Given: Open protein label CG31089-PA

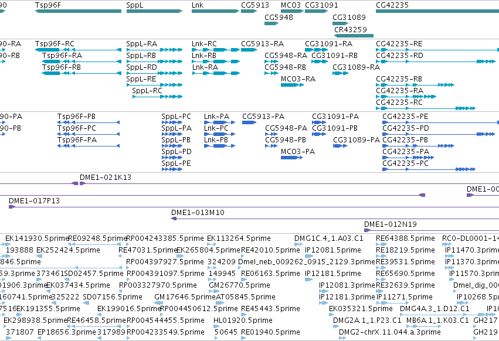Looking at the screenshot, I should pos(357,140).
